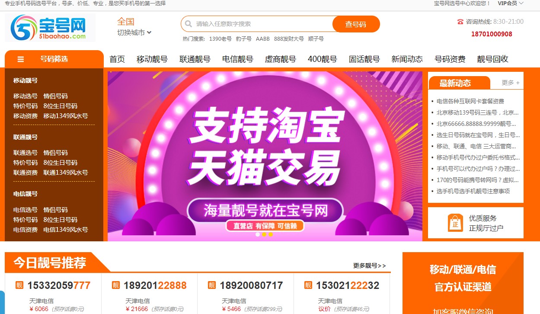Viewport: 540px width, 314px height.
Task: Select the third banner carousel dot
Action: pyautogui.click(x=271, y=234)
